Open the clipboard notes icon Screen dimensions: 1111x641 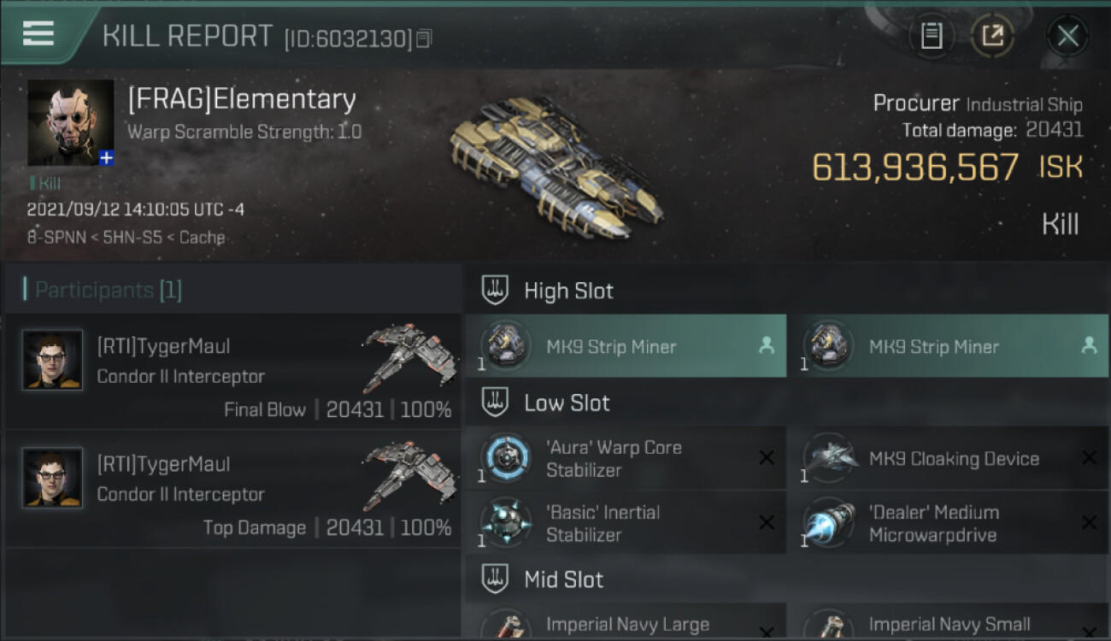(x=931, y=36)
